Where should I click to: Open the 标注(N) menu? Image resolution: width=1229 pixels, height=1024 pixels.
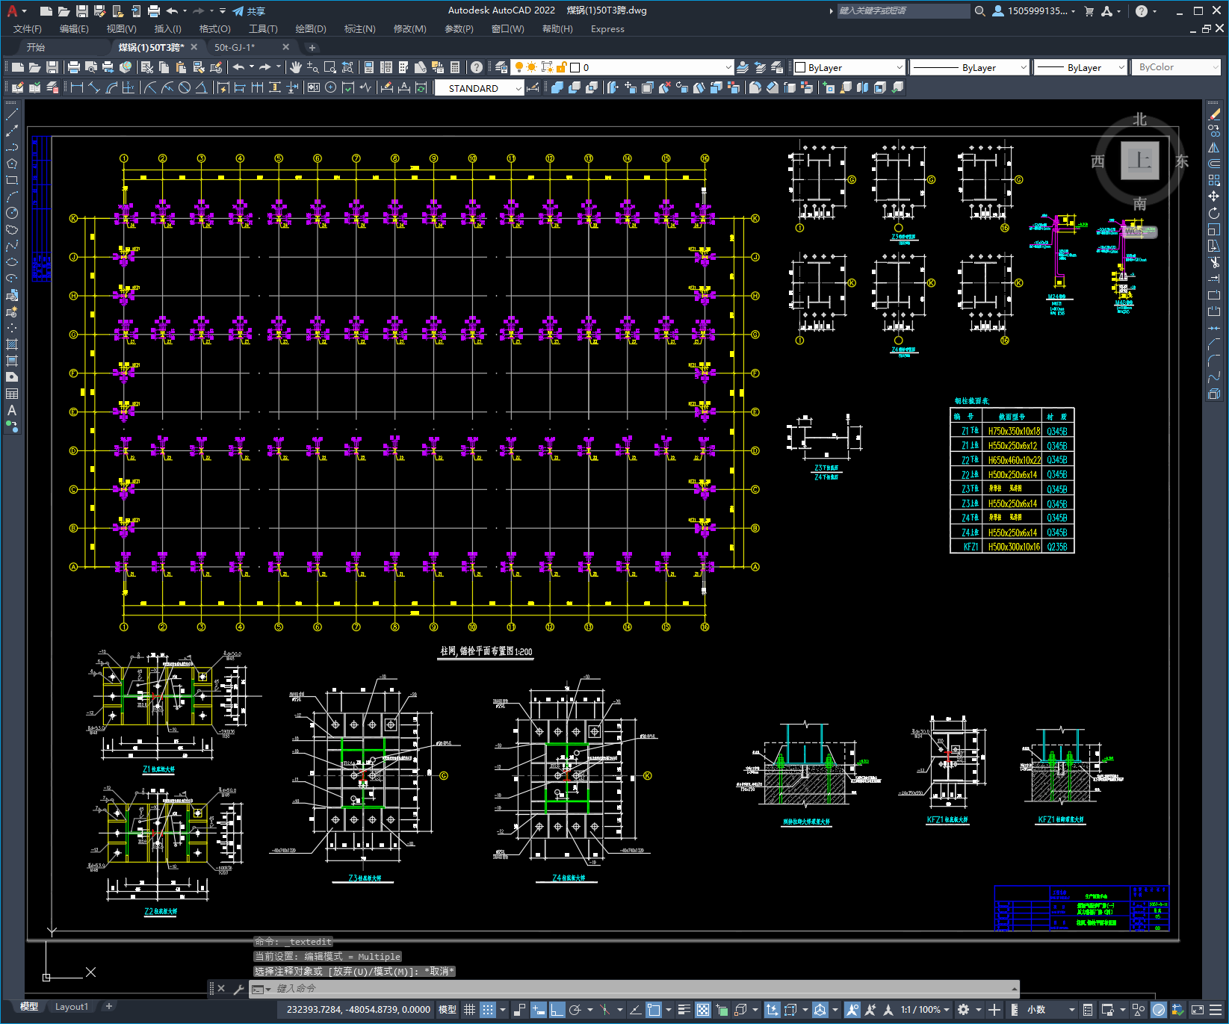pyautogui.click(x=359, y=29)
